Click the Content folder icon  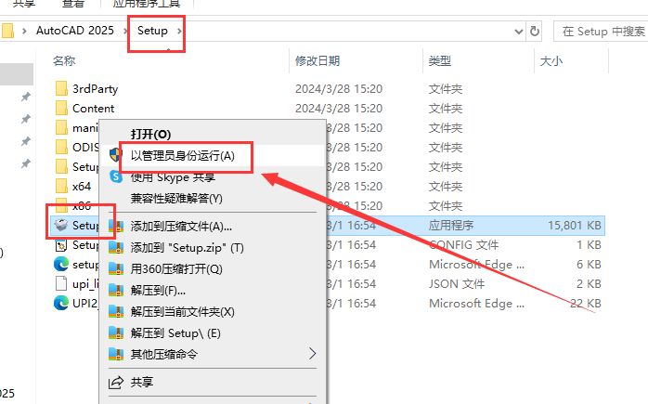click(x=61, y=109)
